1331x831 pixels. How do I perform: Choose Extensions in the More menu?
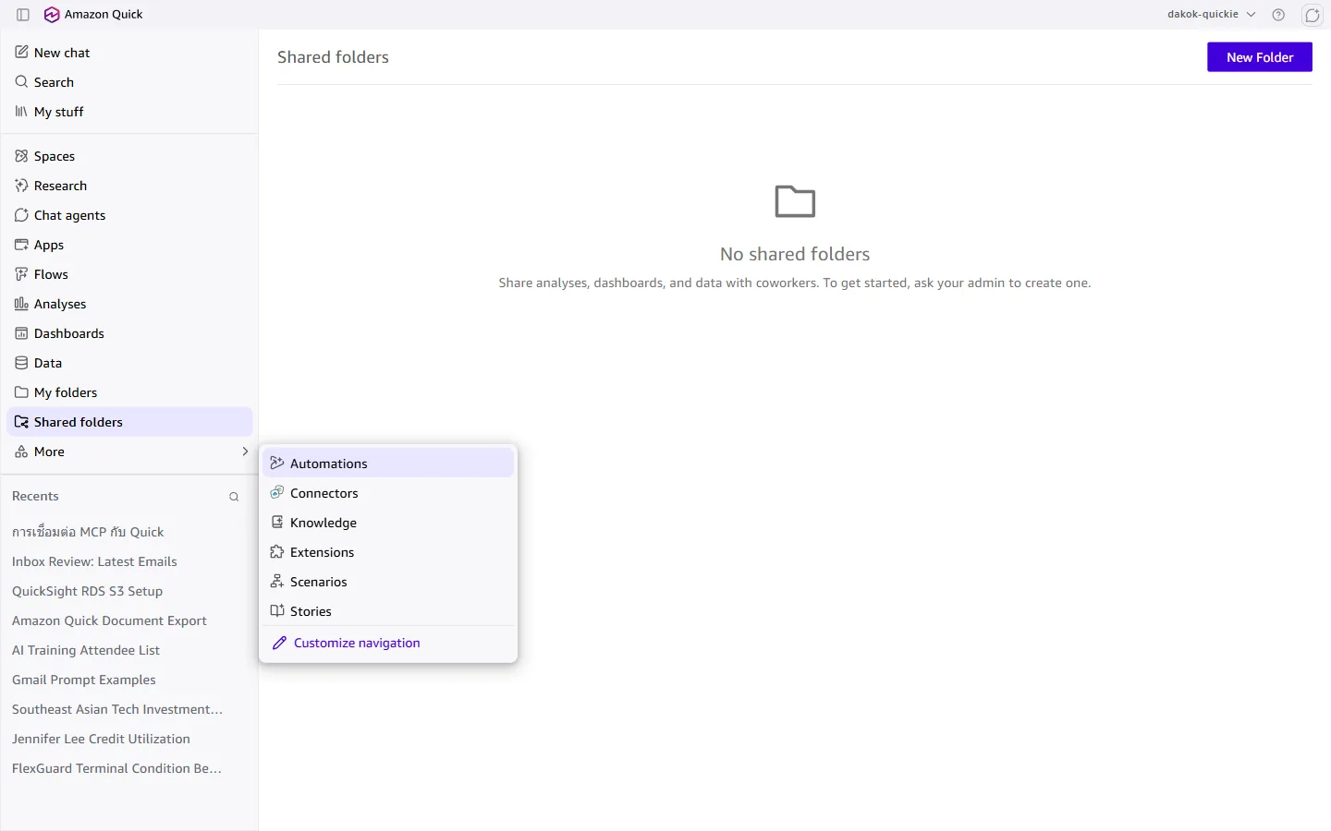point(388,552)
